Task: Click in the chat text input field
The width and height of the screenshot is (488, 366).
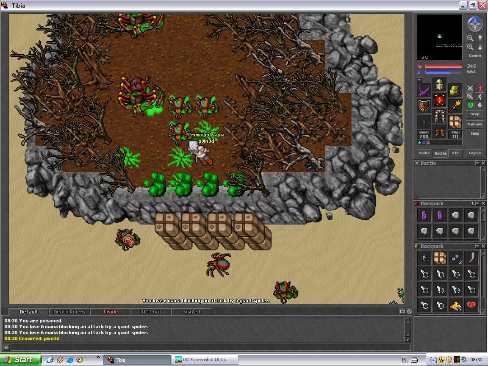Action: tap(211, 347)
